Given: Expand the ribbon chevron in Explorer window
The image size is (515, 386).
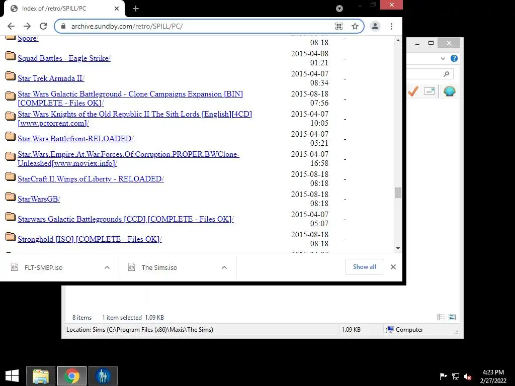Looking at the screenshot, I should (443, 58).
